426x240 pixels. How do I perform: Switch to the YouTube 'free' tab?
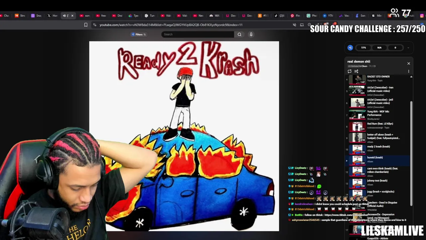click(101, 16)
